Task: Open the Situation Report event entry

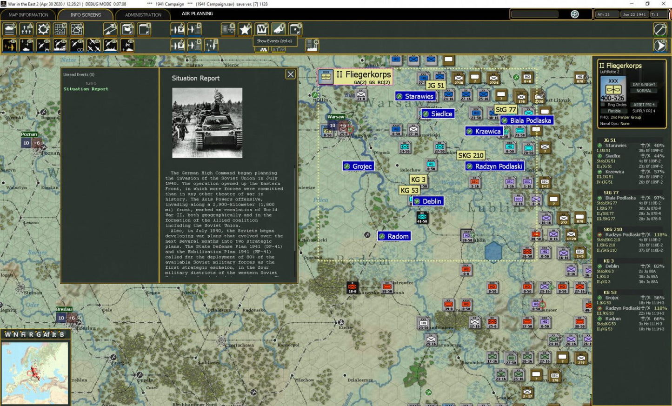Action: [86, 89]
